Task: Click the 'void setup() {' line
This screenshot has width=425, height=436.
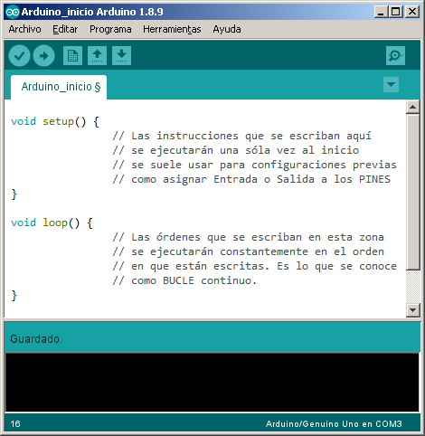Action: [x=55, y=121]
